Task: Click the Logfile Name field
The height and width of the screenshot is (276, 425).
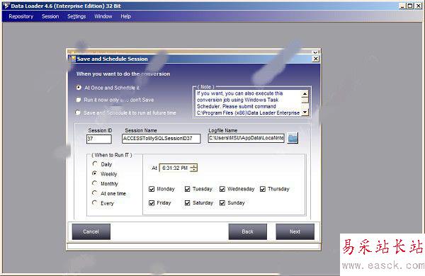Action: (x=246, y=138)
